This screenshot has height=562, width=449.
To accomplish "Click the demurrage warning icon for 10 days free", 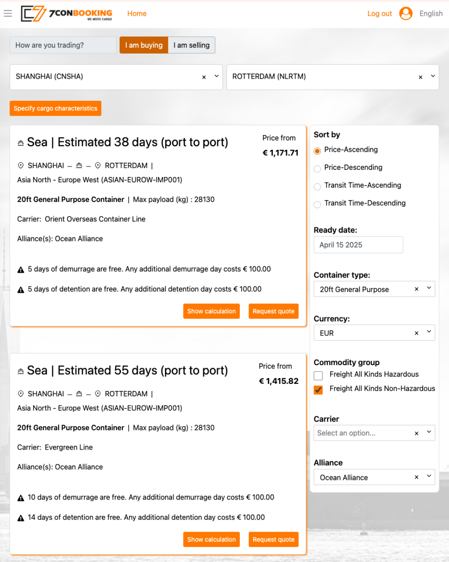I will point(21,498).
